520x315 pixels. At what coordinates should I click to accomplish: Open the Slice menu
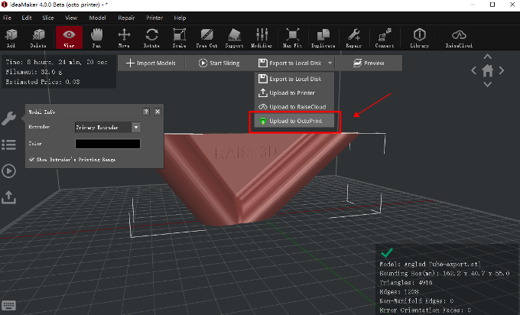tap(49, 17)
